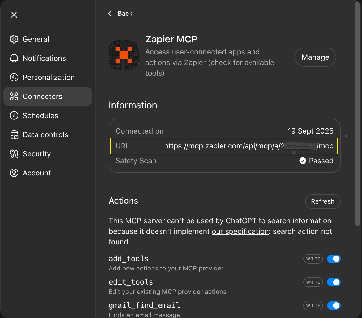Switch to Personalization settings
362x318 pixels.
pyautogui.click(x=48, y=77)
